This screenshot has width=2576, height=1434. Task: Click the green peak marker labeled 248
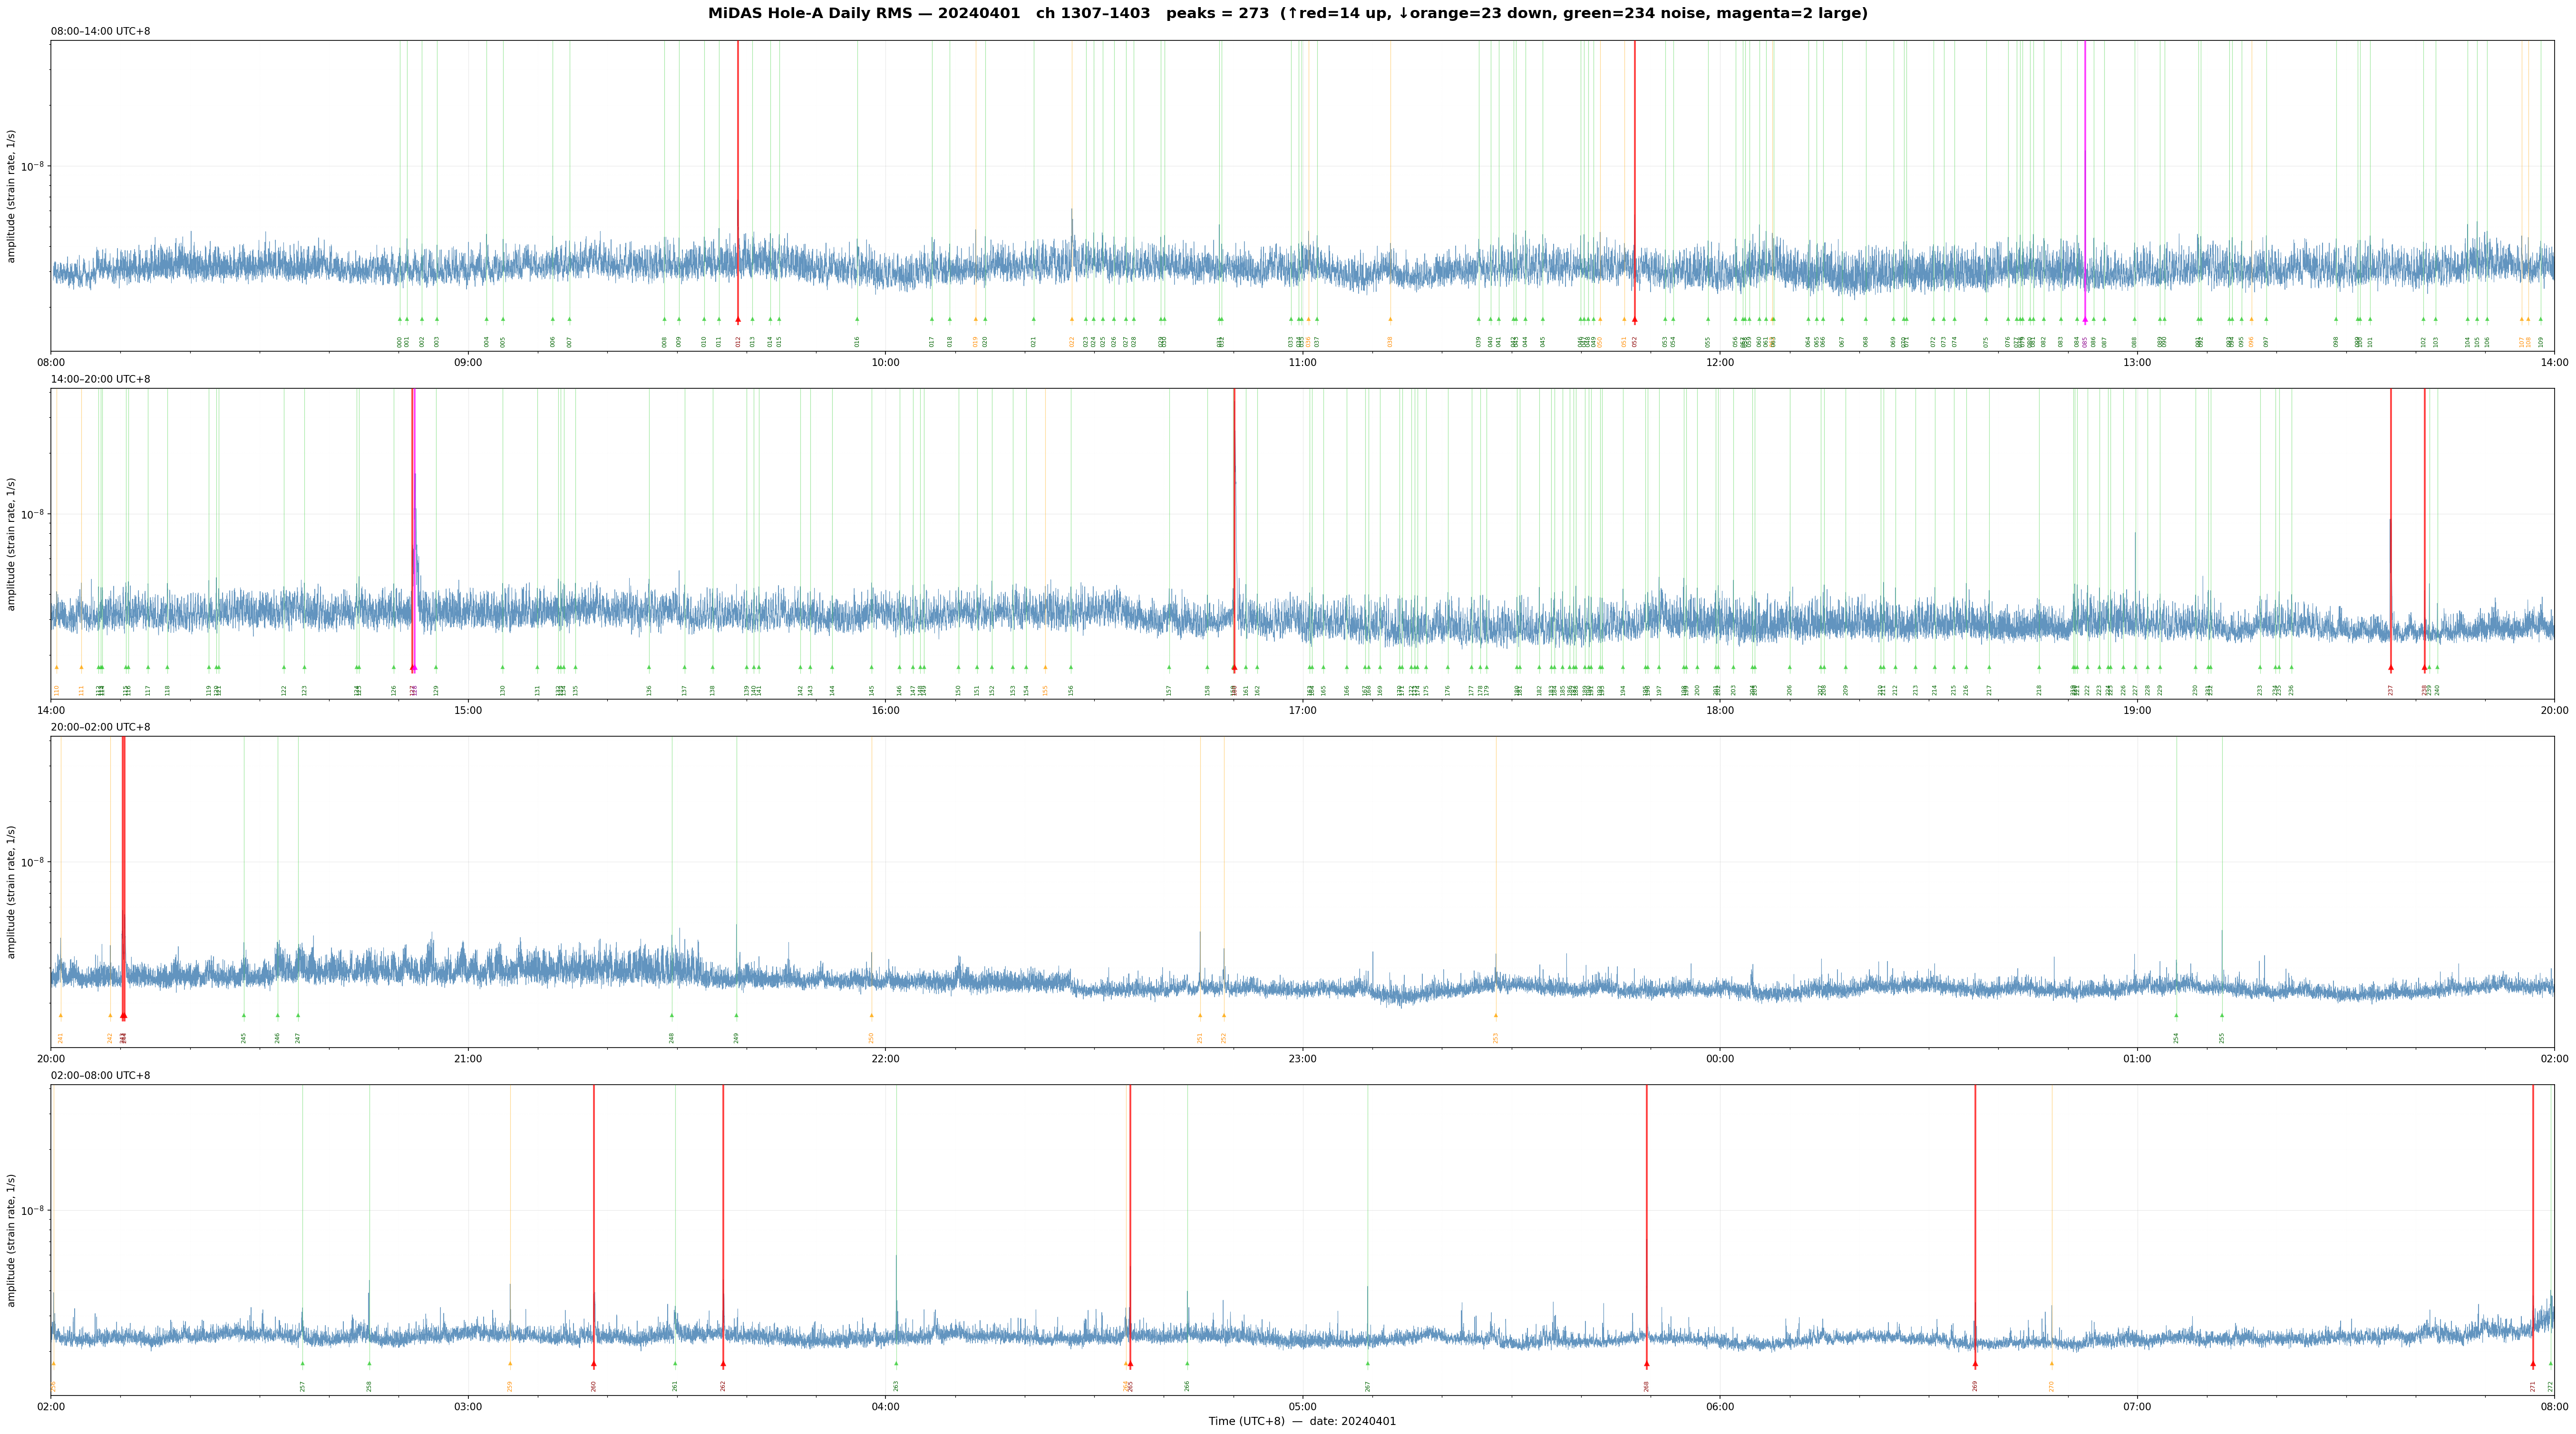pos(671,1015)
